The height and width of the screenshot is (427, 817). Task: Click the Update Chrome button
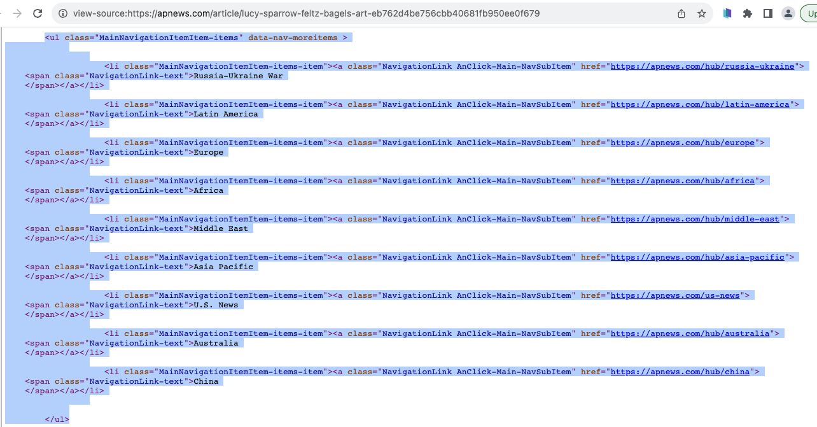click(x=809, y=12)
